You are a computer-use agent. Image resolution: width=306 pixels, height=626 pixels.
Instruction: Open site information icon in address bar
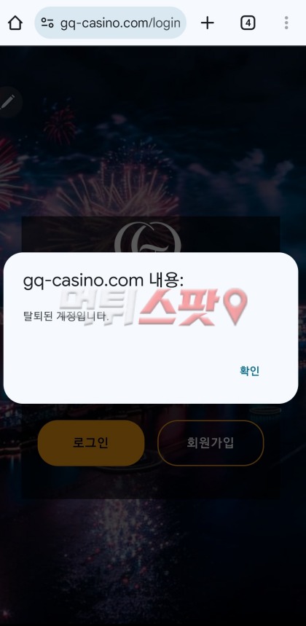click(x=47, y=23)
